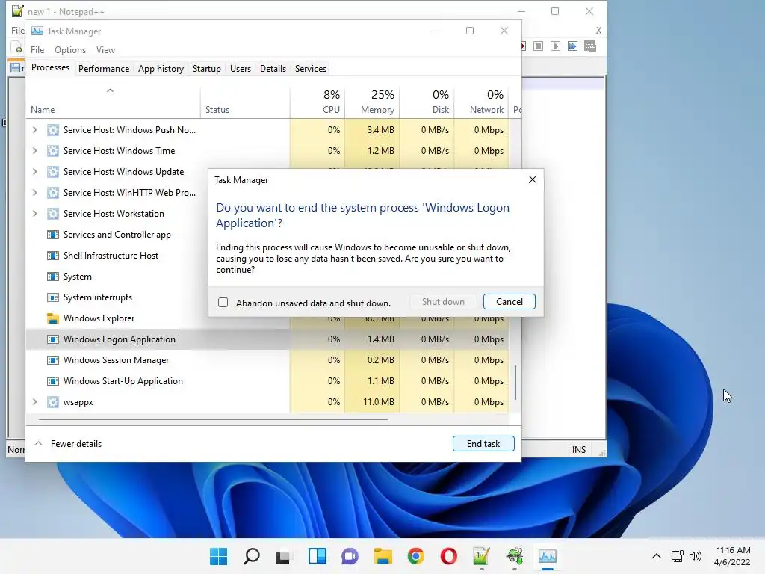This screenshot has height=574, width=765.
Task: Sort processes by CPU column
Action: coord(318,102)
